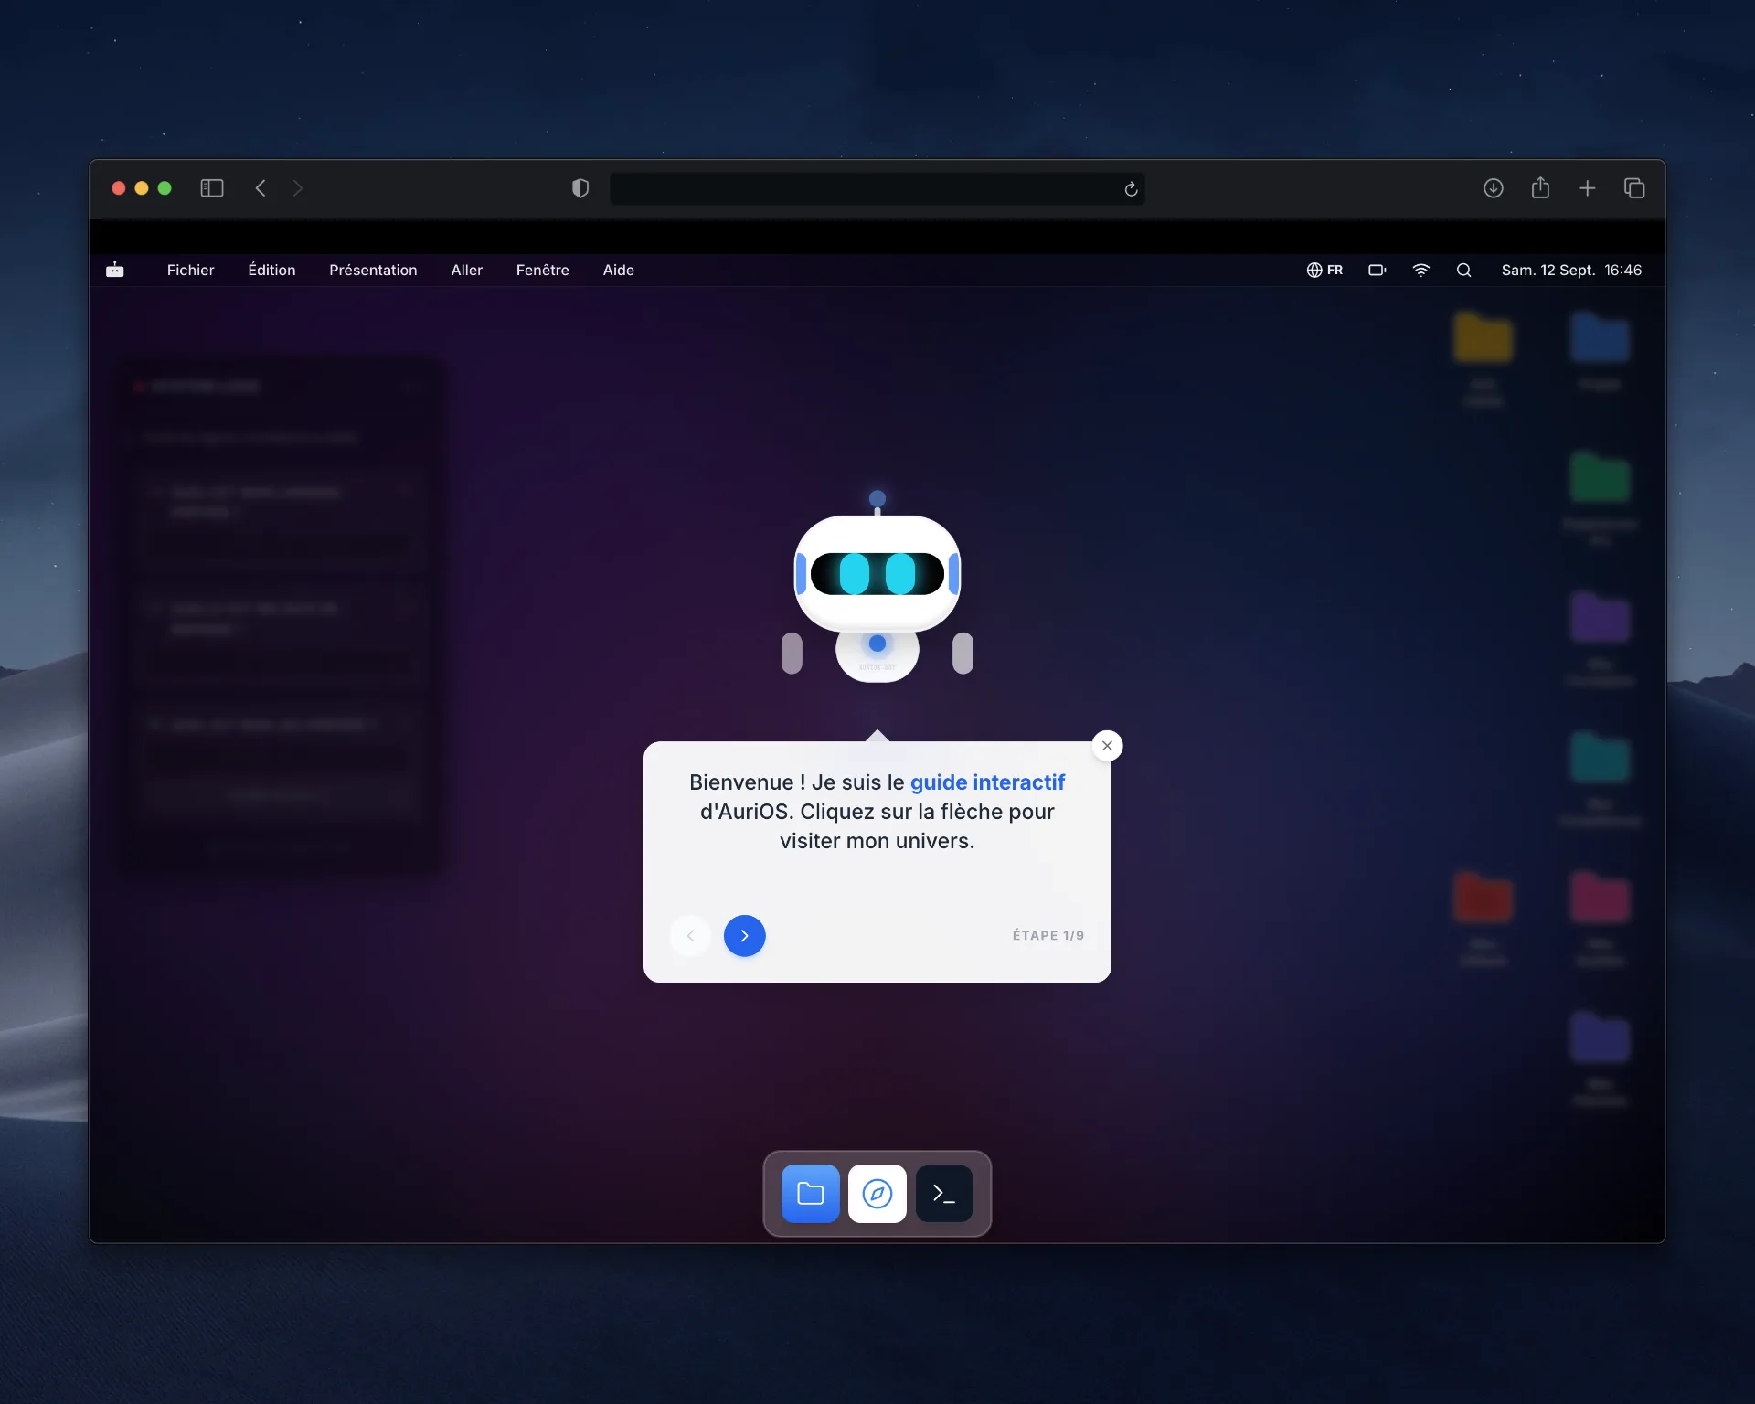Viewport: 1755px width, 1404px height.
Task: Click the guide interactif link
Action: pos(987,782)
